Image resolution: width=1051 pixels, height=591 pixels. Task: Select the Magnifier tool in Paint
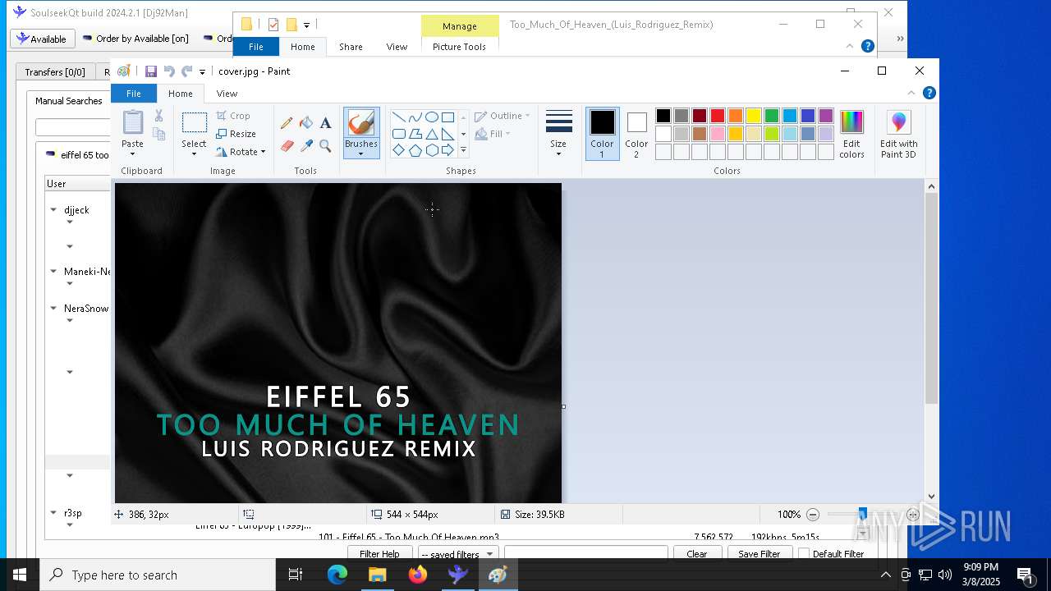(325, 146)
